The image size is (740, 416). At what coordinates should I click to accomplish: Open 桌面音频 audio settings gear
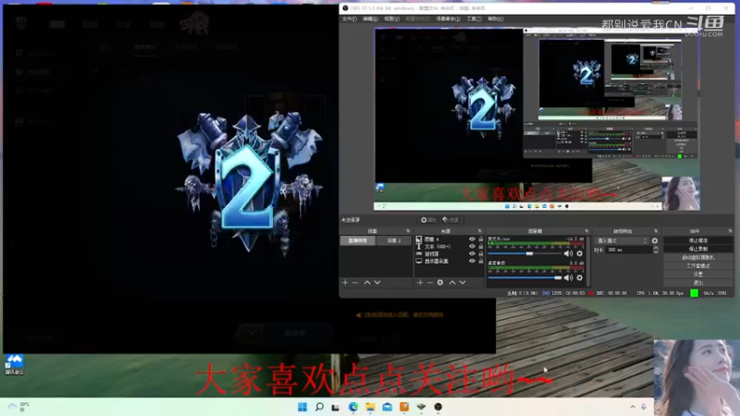580,278
